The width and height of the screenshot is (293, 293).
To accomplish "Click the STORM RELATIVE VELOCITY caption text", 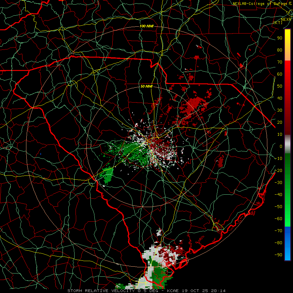I will tap(101, 291).
